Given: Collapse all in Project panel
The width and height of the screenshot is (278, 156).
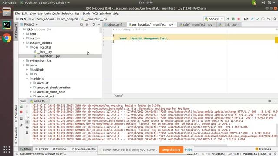Looking at the screenshot, I should 87,24.
